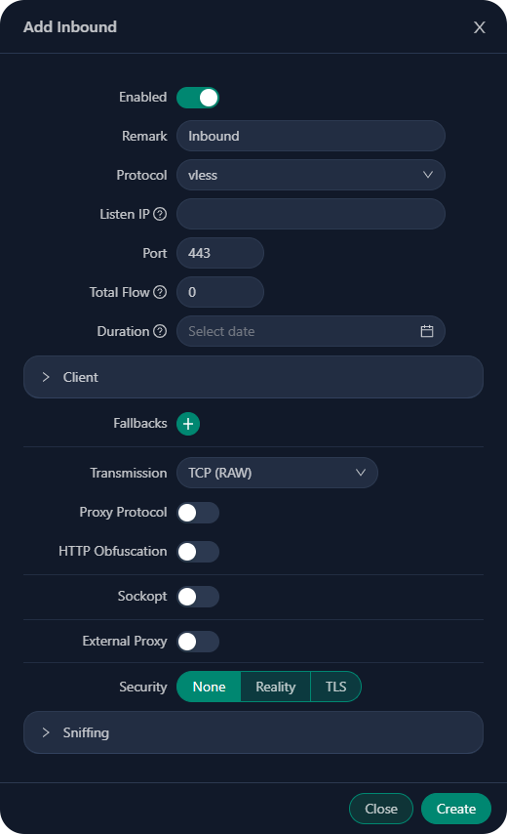
Task: Add a fallback with the plus icon
Action: coord(188,424)
